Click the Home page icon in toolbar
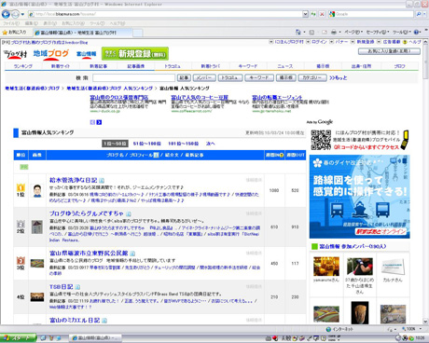The image size is (429, 343). point(298,32)
